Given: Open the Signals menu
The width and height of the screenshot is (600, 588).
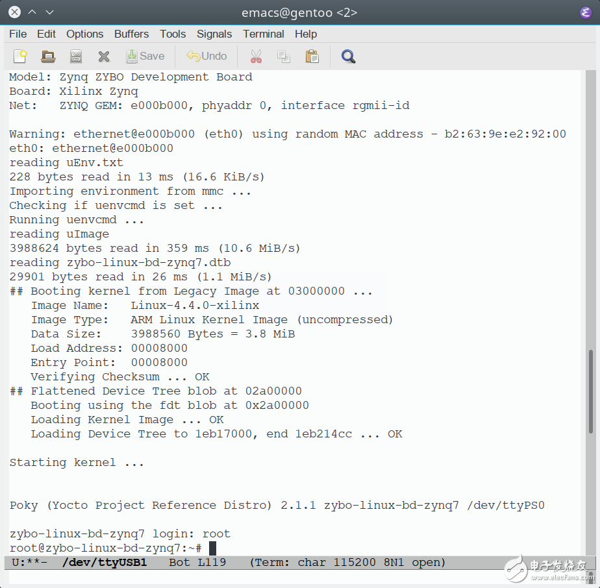Looking at the screenshot, I should tap(214, 34).
